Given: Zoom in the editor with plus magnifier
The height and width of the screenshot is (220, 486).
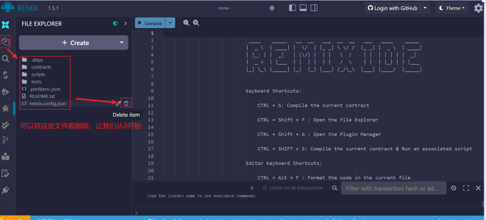Looking at the screenshot, I should 196,23.
